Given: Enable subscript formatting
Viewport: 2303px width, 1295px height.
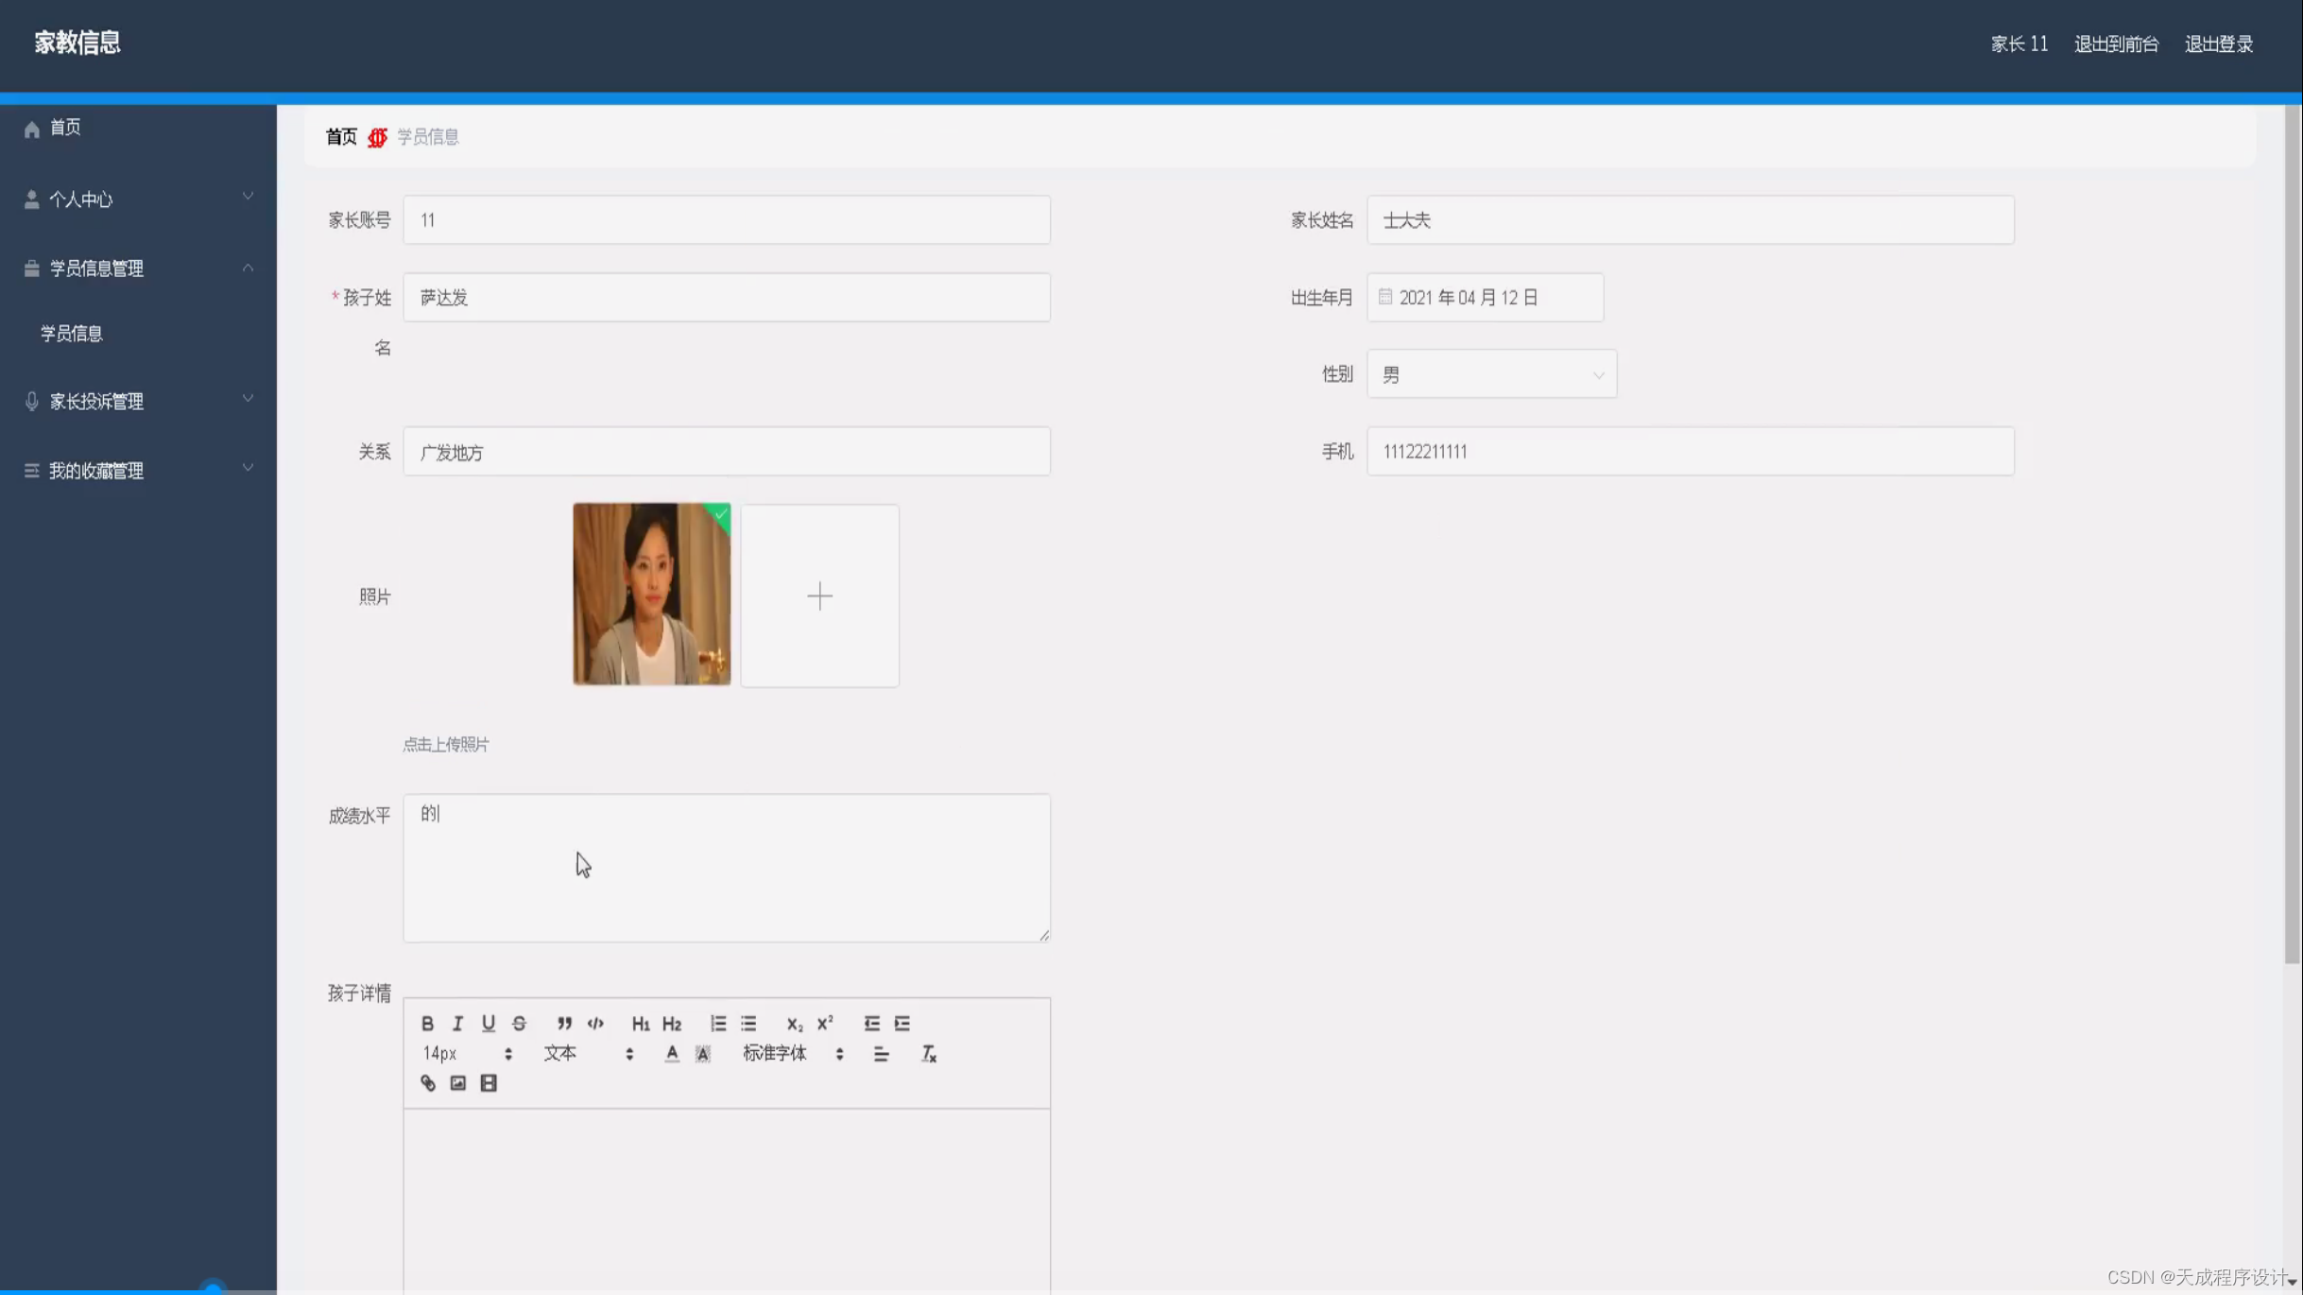Looking at the screenshot, I should [x=794, y=1023].
